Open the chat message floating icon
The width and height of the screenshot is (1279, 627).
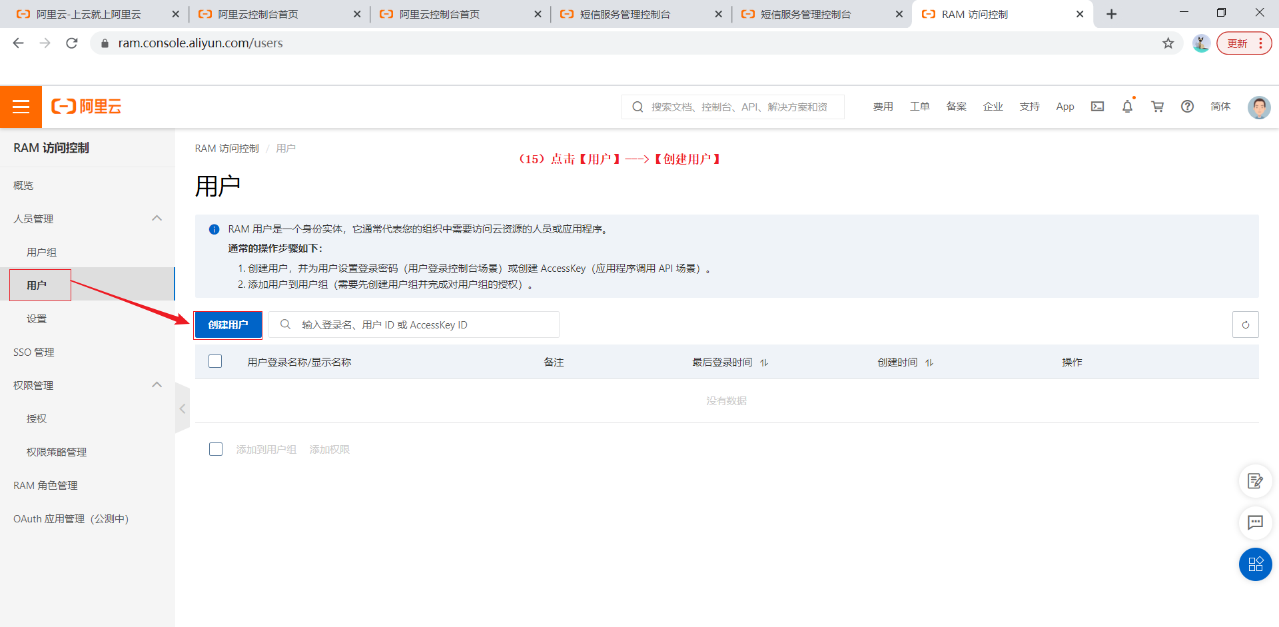(x=1255, y=522)
